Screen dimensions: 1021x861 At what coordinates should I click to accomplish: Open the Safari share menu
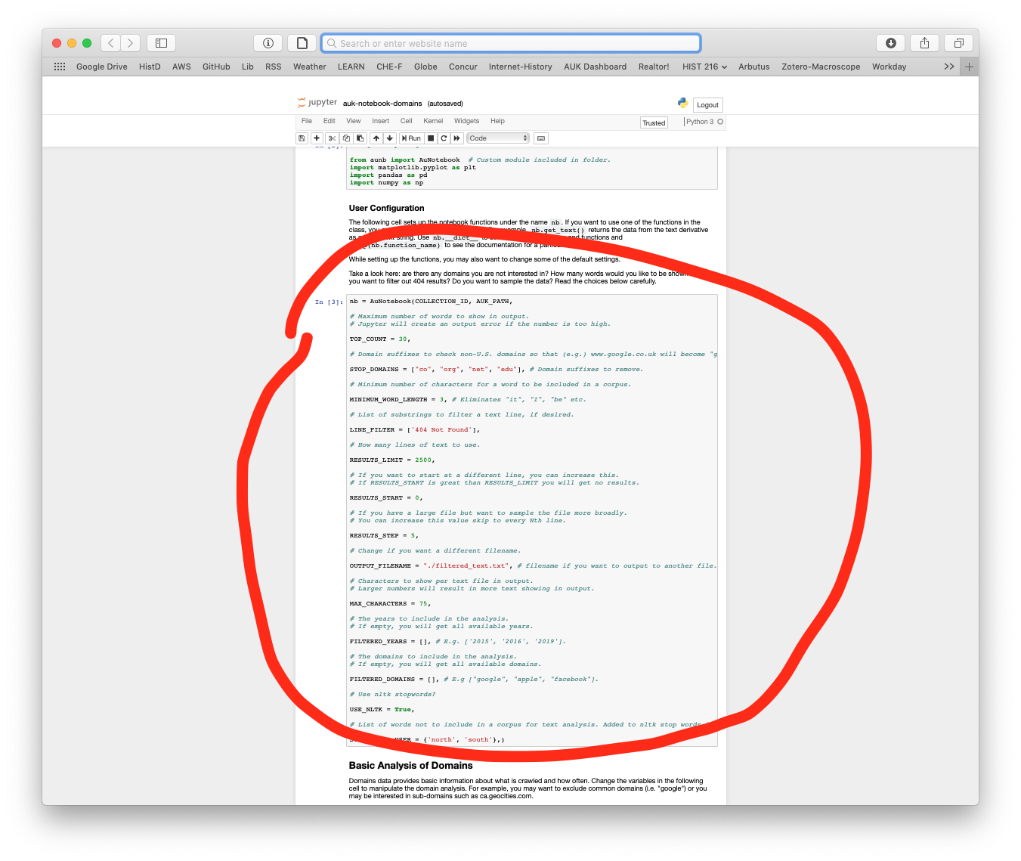[924, 43]
